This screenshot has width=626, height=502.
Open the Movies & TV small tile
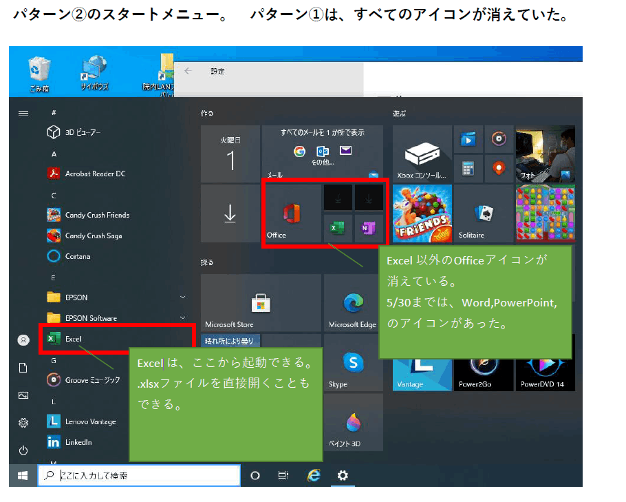(468, 139)
